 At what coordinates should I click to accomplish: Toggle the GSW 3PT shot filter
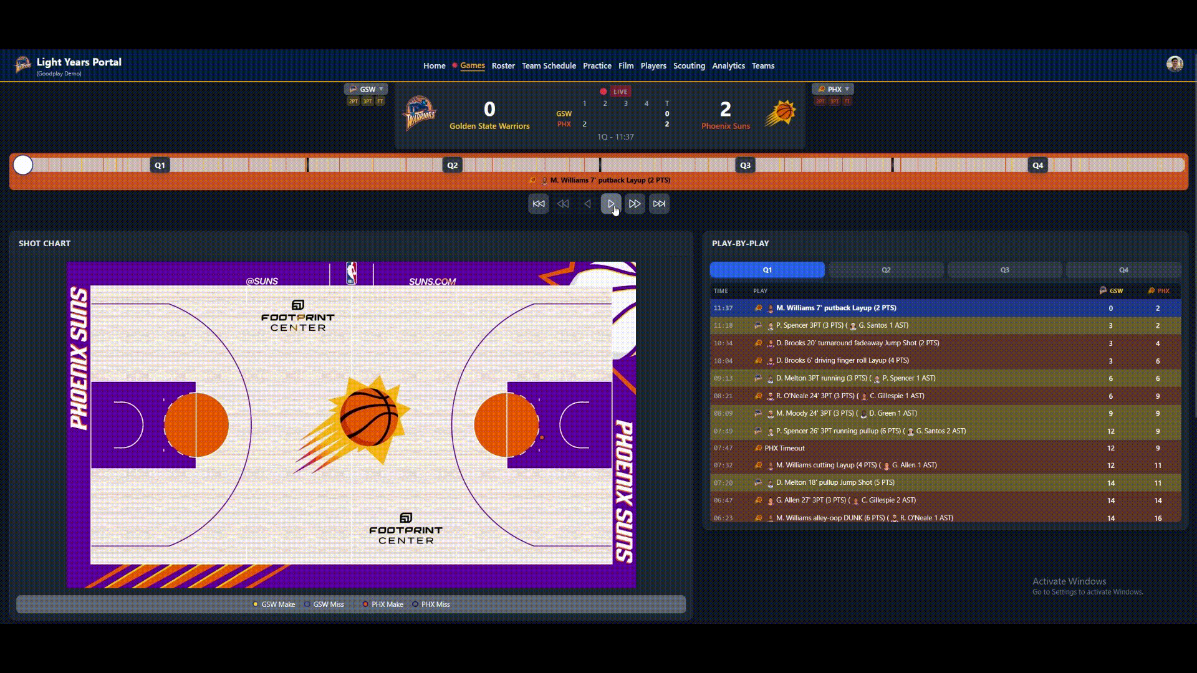(367, 102)
